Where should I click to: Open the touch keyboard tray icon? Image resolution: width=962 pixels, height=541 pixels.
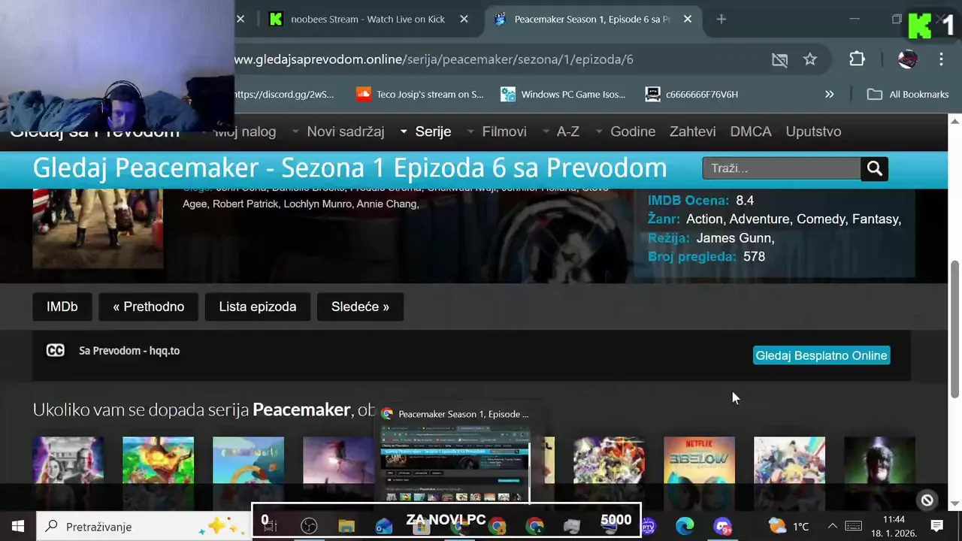853,526
